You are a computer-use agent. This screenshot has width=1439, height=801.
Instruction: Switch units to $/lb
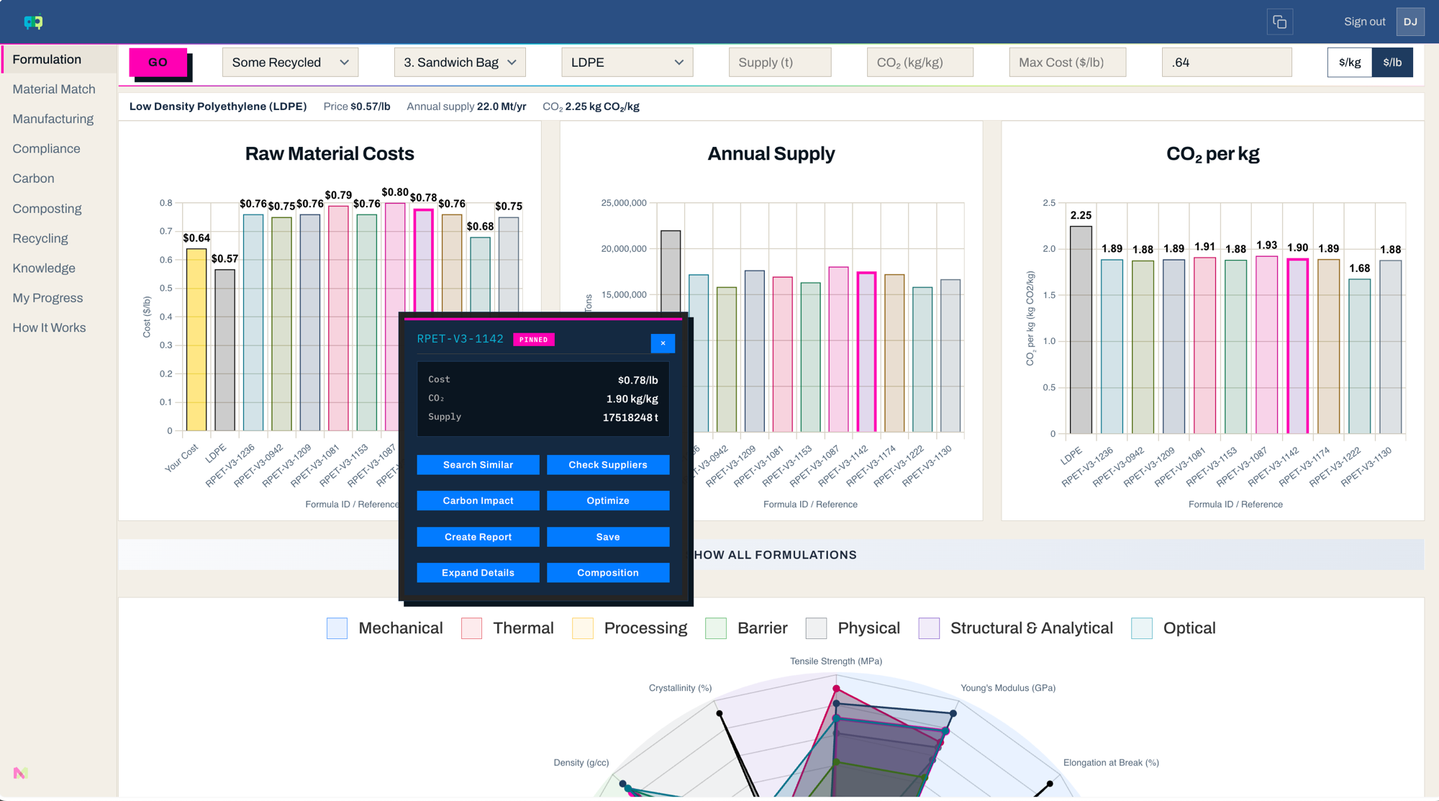tap(1392, 63)
